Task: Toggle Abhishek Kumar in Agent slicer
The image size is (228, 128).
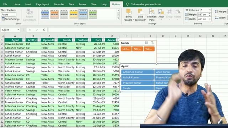Action: [x=138, y=72]
